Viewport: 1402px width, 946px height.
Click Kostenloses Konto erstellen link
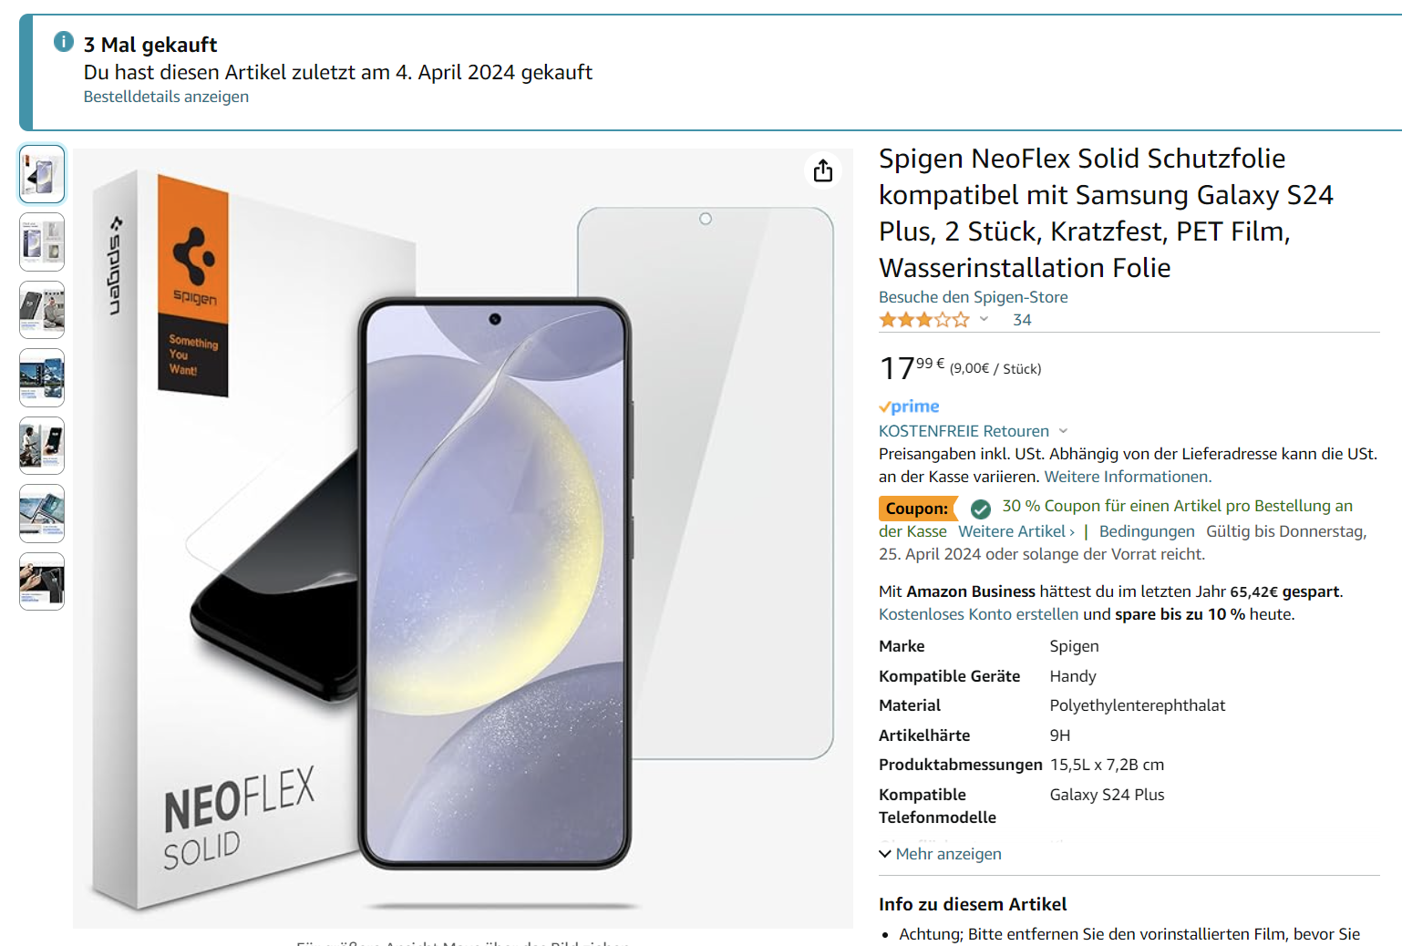(978, 614)
